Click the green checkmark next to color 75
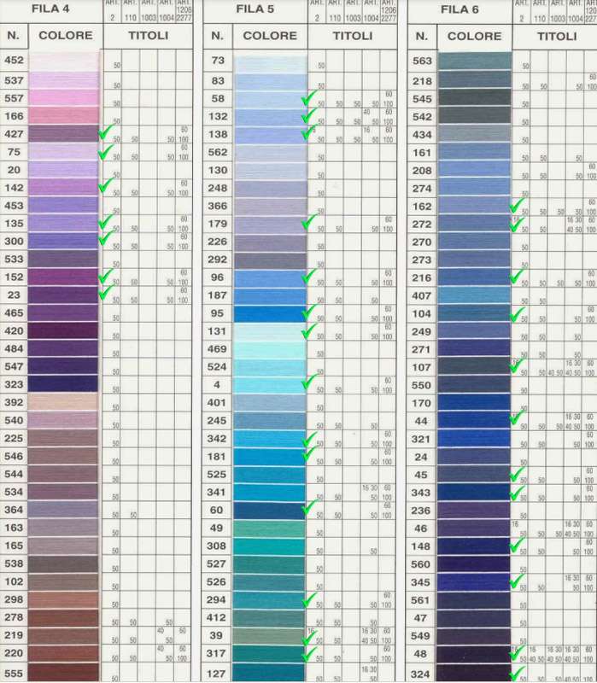 (105, 153)
